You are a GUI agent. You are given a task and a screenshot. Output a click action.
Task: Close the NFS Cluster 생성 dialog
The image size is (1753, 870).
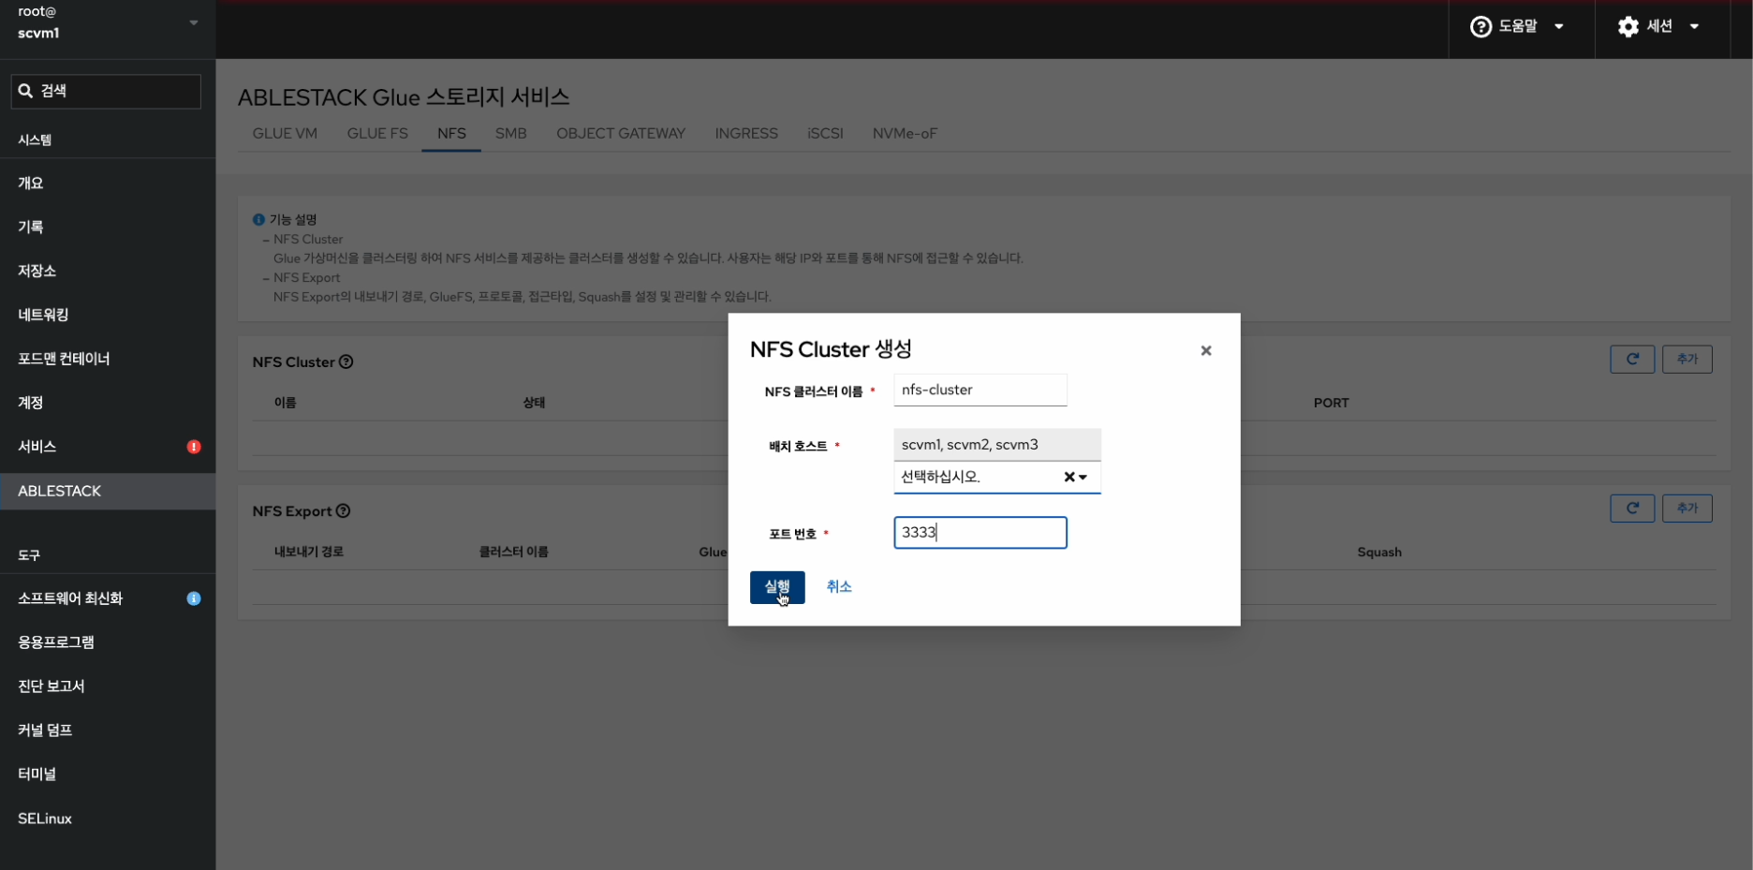point(1205,351)
